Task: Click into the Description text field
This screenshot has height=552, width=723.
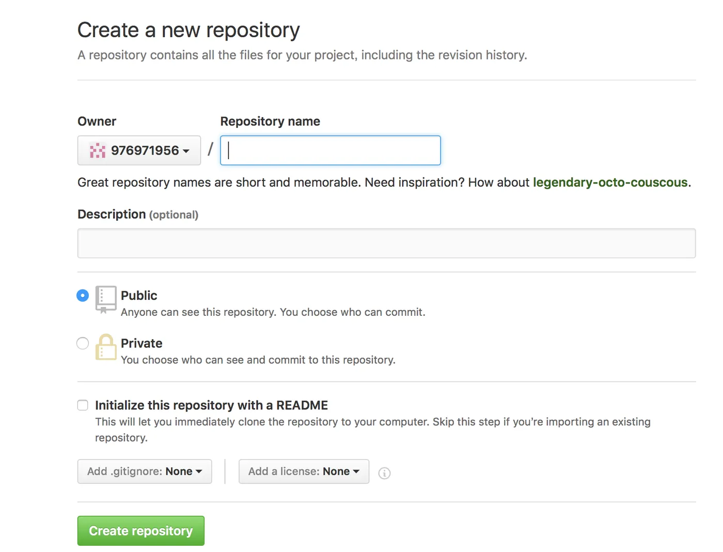Action: pos(386,243)
